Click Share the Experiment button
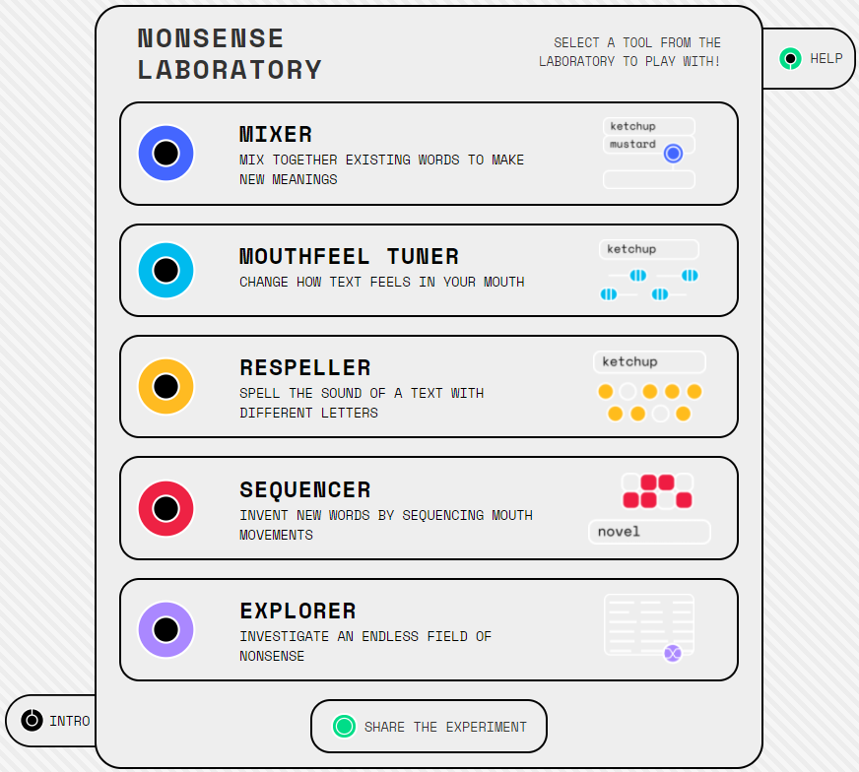859x772 pixels. pos(429,727)
